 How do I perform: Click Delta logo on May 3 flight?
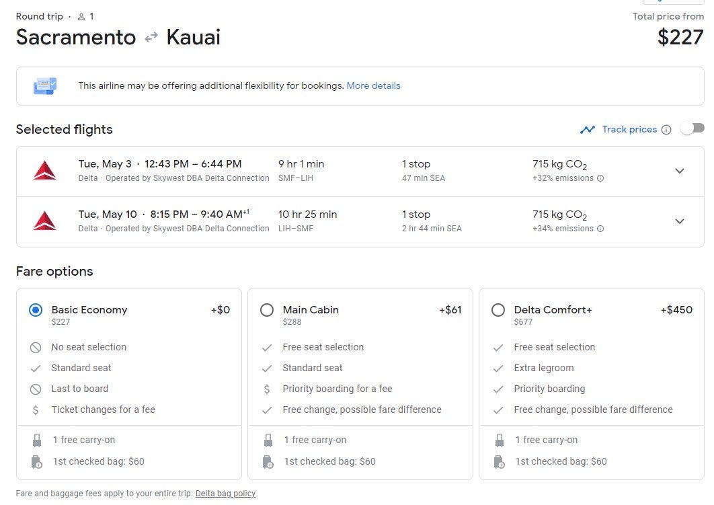(x=44, y=171)
